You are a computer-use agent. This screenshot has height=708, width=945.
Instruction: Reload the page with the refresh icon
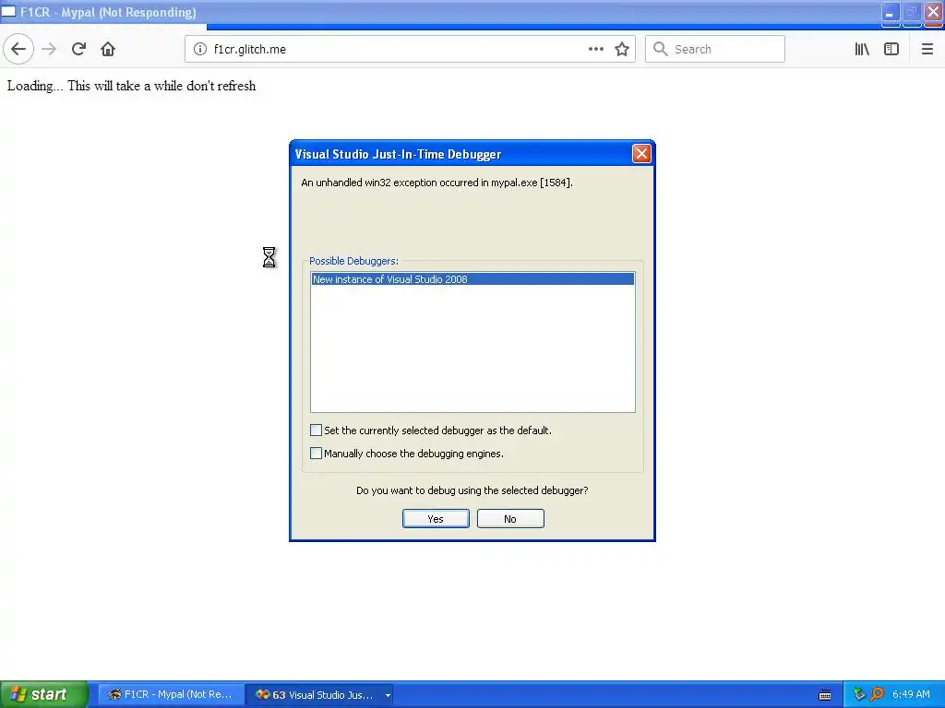[79, 50]
